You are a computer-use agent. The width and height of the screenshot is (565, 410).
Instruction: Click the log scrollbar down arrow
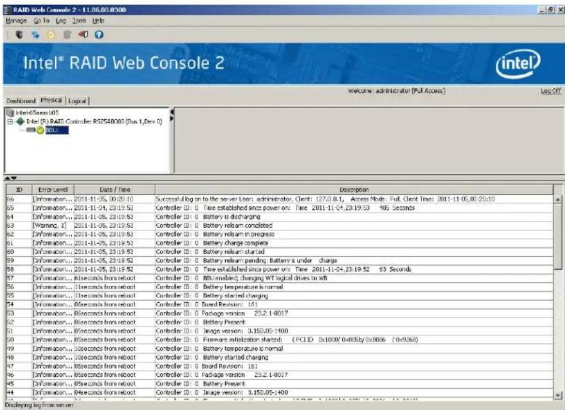click(558, 395)
